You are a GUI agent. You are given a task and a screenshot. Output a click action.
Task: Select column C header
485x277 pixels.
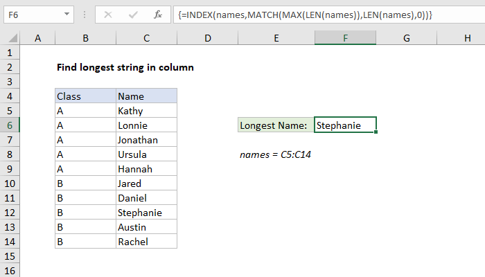(x=146, y=38)
